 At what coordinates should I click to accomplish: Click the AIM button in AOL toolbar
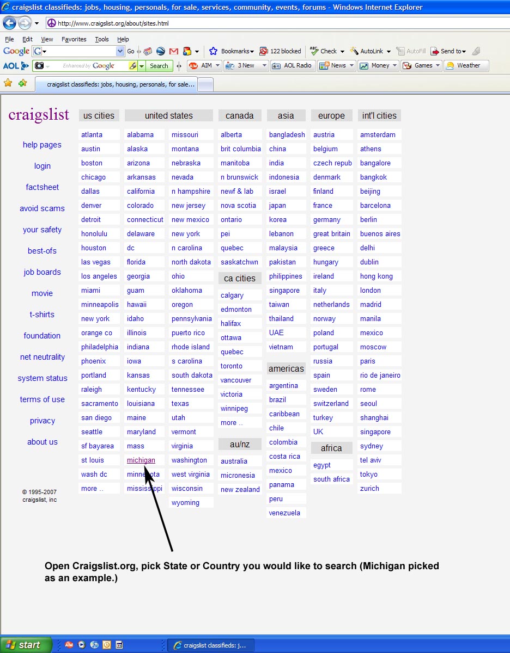pyautogui.click(x=204, y=65)
